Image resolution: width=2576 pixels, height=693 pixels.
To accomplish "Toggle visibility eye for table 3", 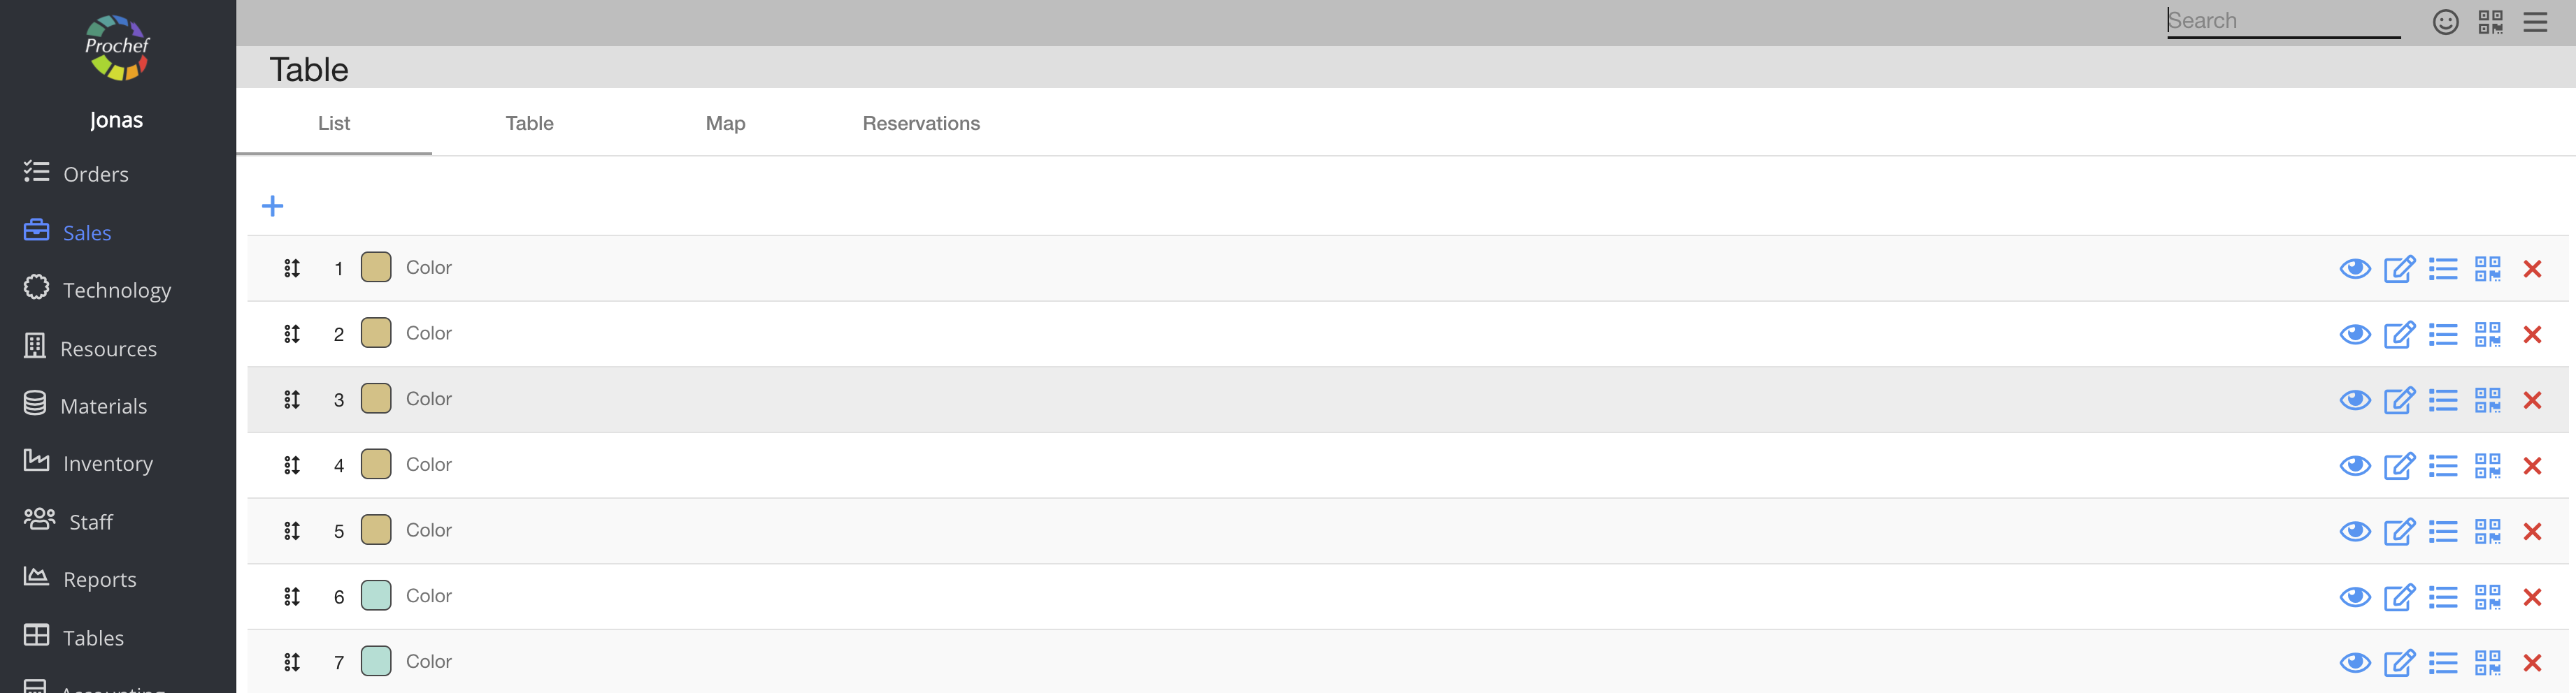I will 2354,400.
